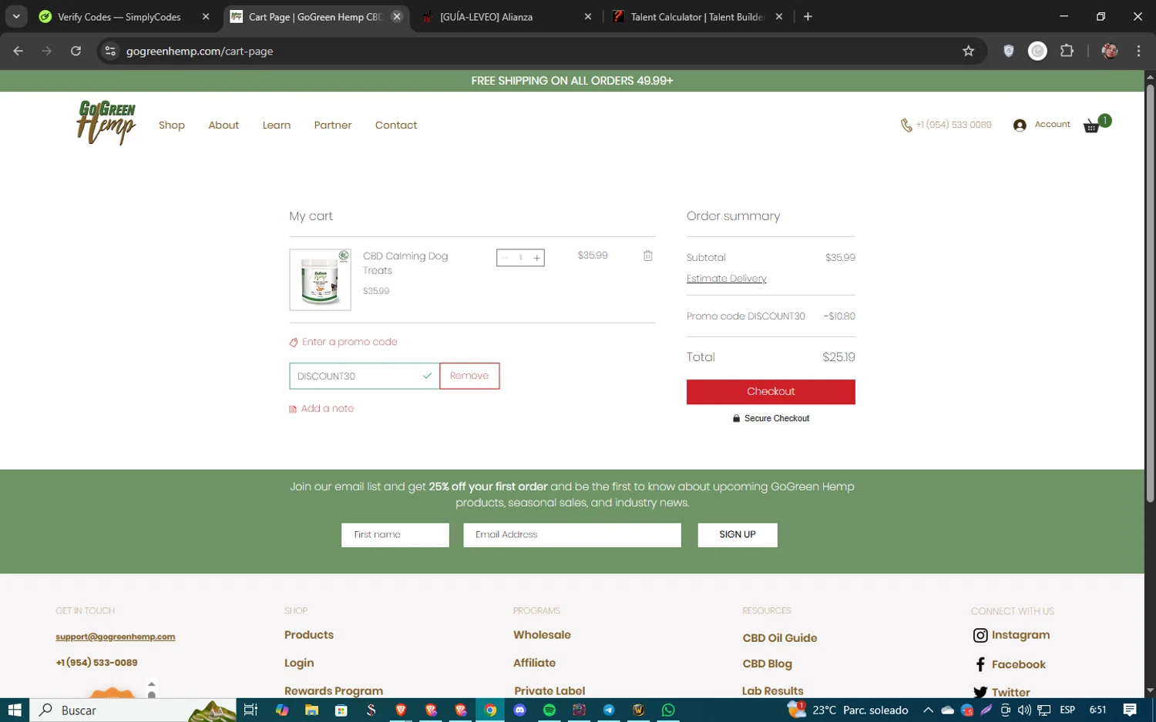Click the First name field
This screenshot has height=722, width=1156.
pyautogui.click(x=395, y=535)
